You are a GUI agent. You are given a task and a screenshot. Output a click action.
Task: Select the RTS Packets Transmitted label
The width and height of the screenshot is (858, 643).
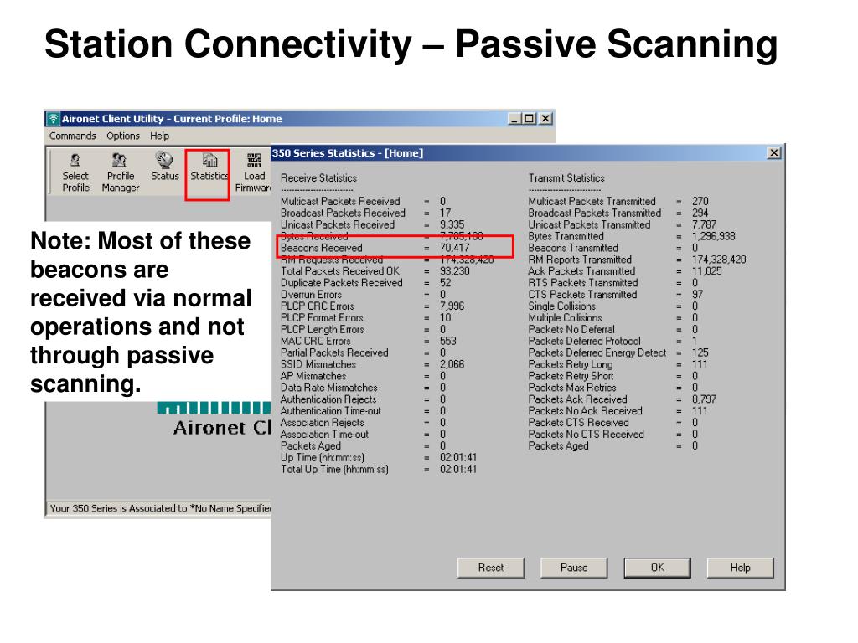coord(583,283)
